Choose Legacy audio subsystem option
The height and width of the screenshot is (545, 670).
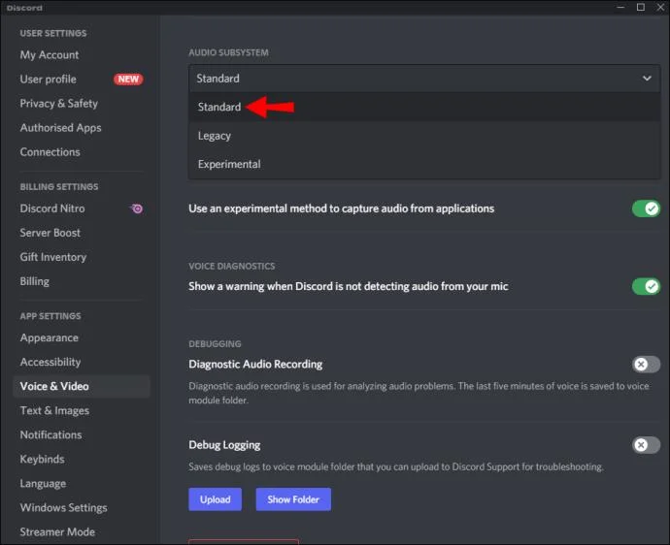click(x=424, y=136)
